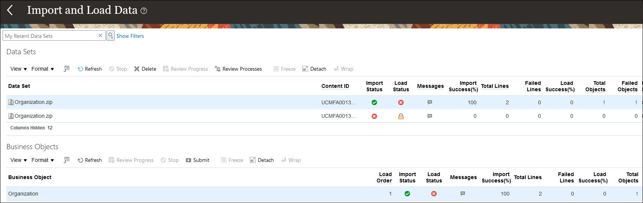
Task: Open View menu in Business Objects toolbar
Action: (18, 160)
